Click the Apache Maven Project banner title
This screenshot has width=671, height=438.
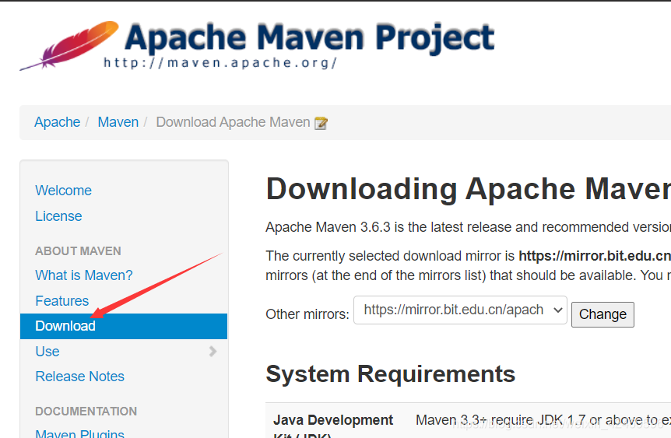(x=309, y=37)
